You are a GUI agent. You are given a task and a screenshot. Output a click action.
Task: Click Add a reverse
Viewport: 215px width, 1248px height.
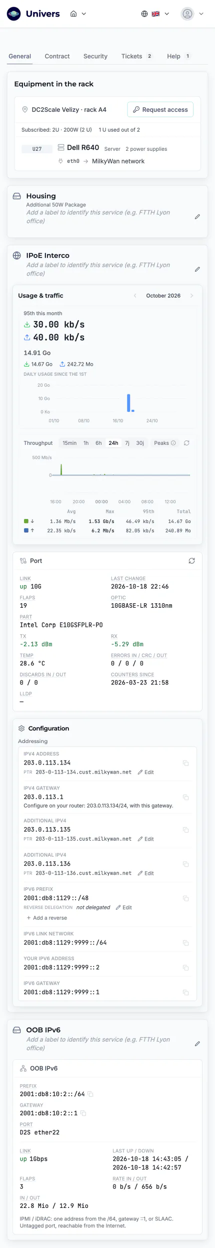point(46,918)
